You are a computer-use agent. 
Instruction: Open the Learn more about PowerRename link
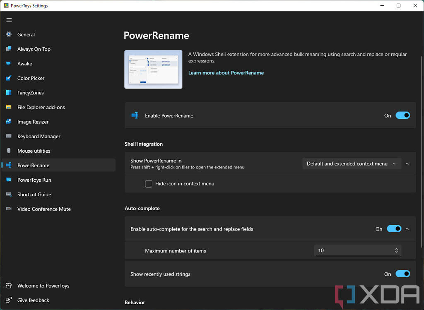pyautogui.click(x=226, y=73)
